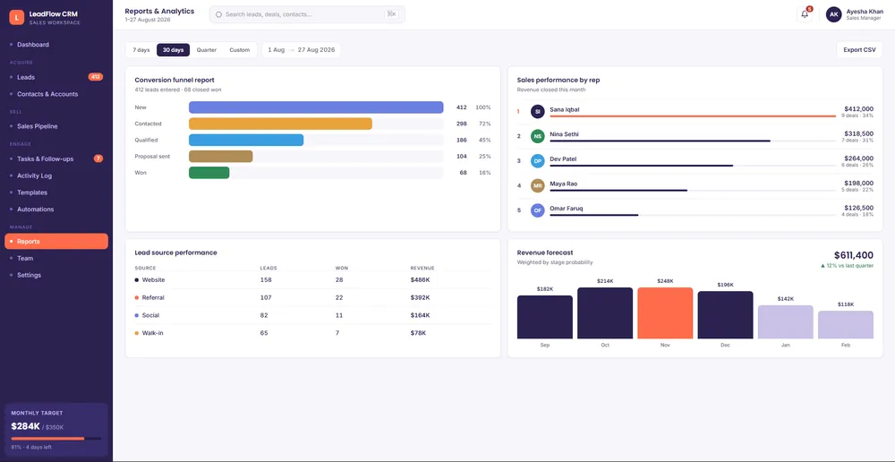Click Omar Faruq's OF avatar
The image size is (895, 462).
coord(537,210)
